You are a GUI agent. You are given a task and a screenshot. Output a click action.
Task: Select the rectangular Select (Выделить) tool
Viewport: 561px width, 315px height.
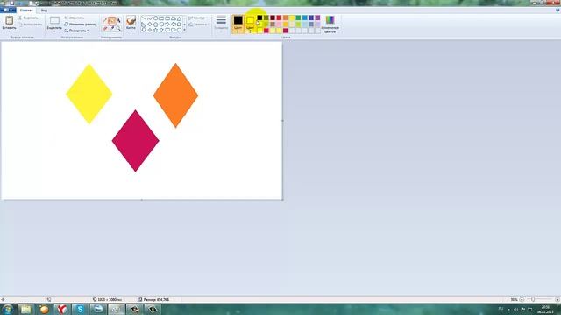[54, 20]
